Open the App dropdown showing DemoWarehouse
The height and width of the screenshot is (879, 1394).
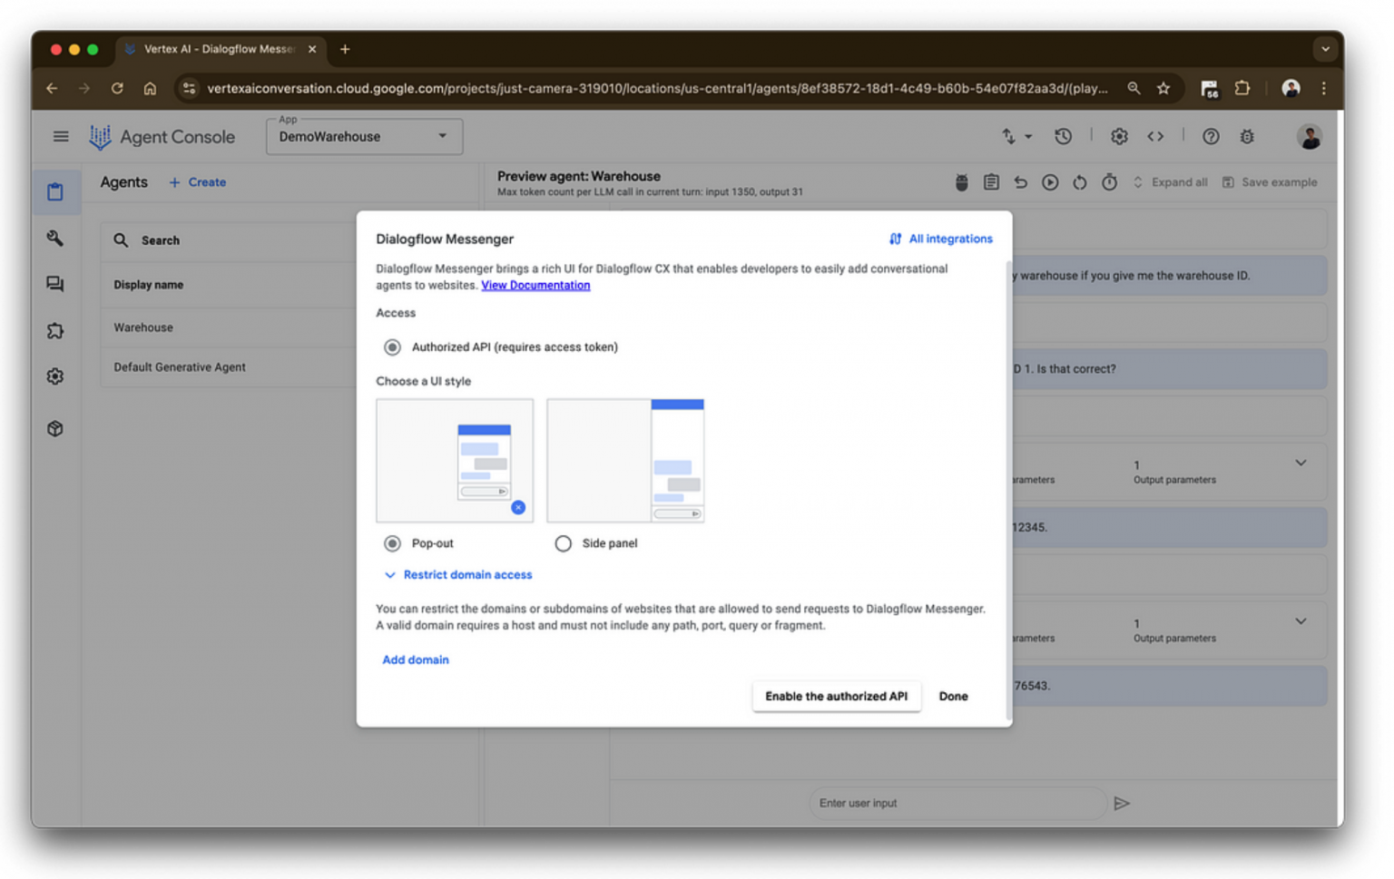coord(364,136)
